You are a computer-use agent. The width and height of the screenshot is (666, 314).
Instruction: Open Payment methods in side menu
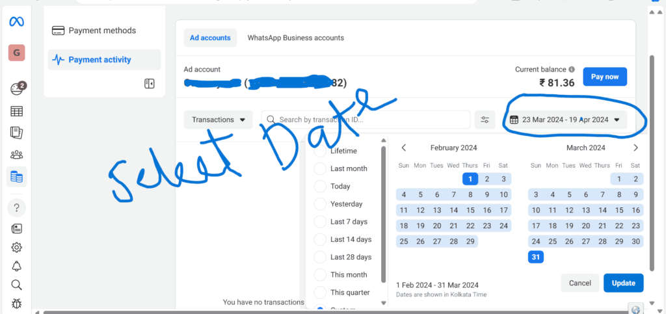point(102,31)
